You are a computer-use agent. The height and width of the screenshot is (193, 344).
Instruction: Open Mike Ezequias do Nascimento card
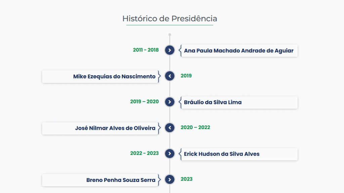click(100, 76)
